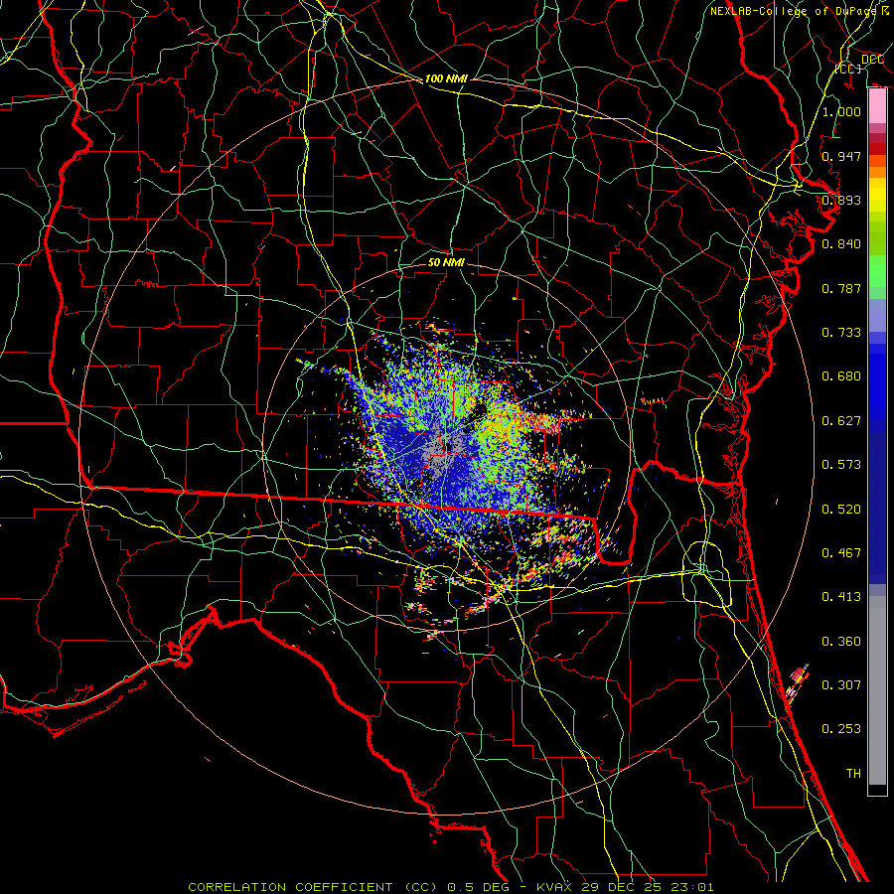Click the Correlation Coefficient caption at bottom

click(450, 887)
